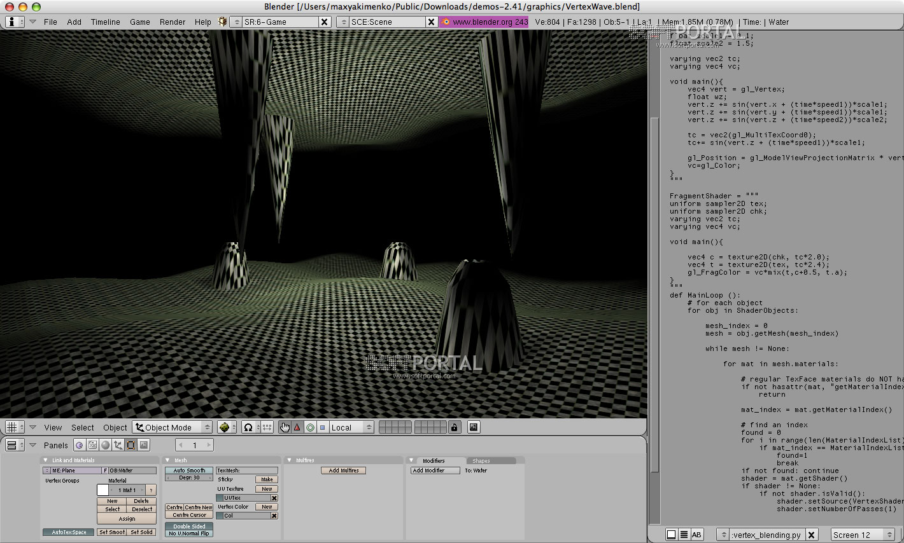Open text browse arrows beside vertex_blending.py
904x543 pixels.
pyautogui.click(x=723, y=535)
